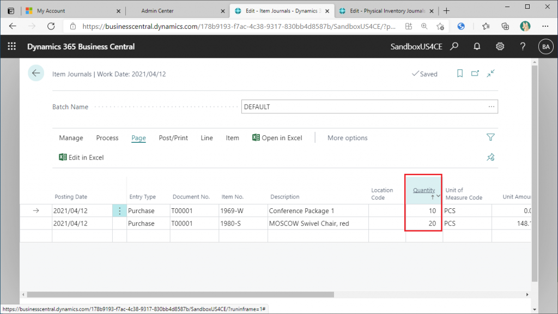
Task: Open the browser apps grid icon in address bar
Action: tap(409, 26)
